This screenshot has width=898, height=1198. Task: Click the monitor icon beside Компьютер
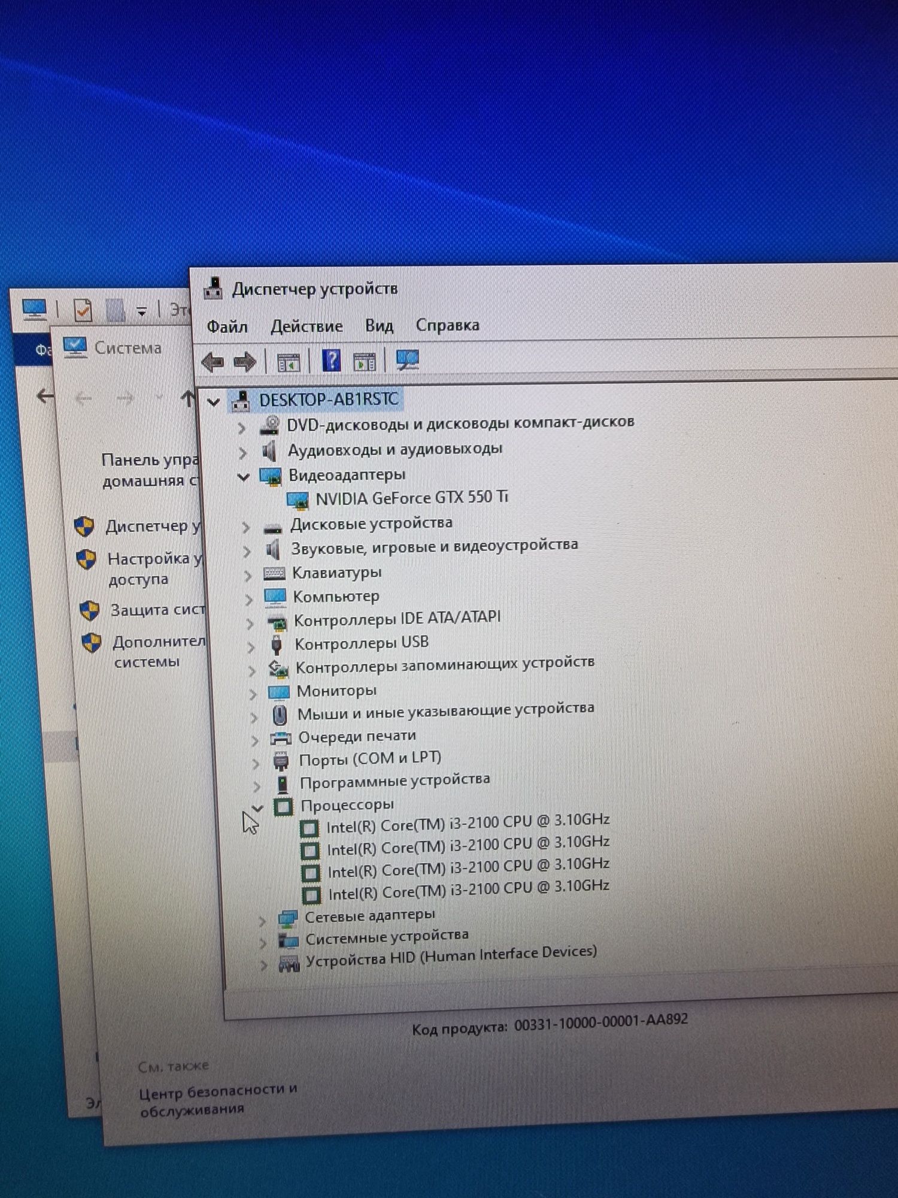[275, 598]
